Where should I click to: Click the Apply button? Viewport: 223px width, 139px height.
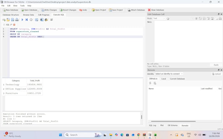coord(216,65)
